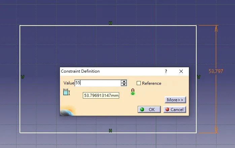Enable the Reference checkbox
The width and height of the screenshot is (235, 148).
[x=139, y=83]
